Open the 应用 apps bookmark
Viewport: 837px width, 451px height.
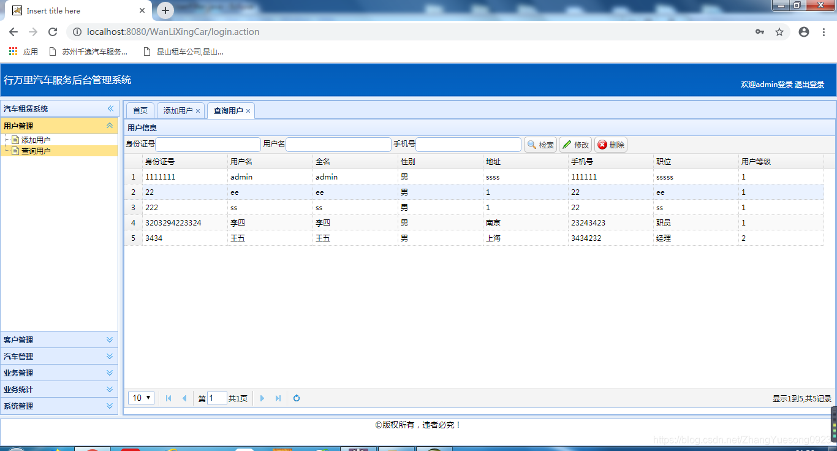(23, 52)
